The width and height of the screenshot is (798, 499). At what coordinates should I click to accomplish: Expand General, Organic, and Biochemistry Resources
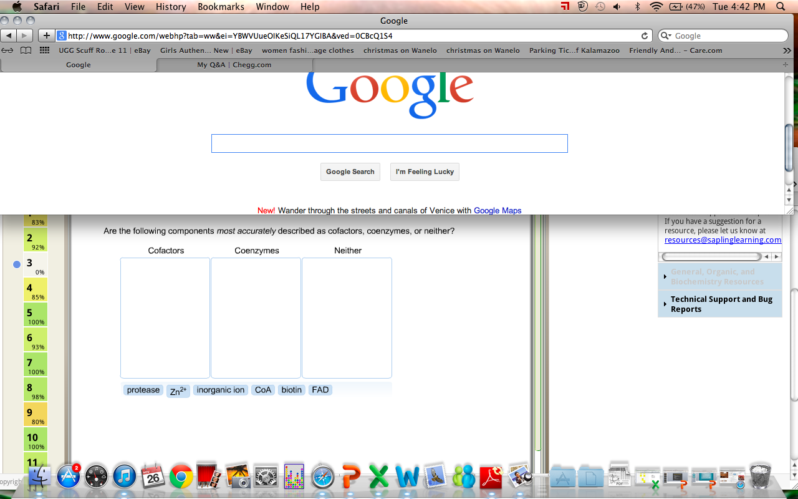tap(720, 276)
